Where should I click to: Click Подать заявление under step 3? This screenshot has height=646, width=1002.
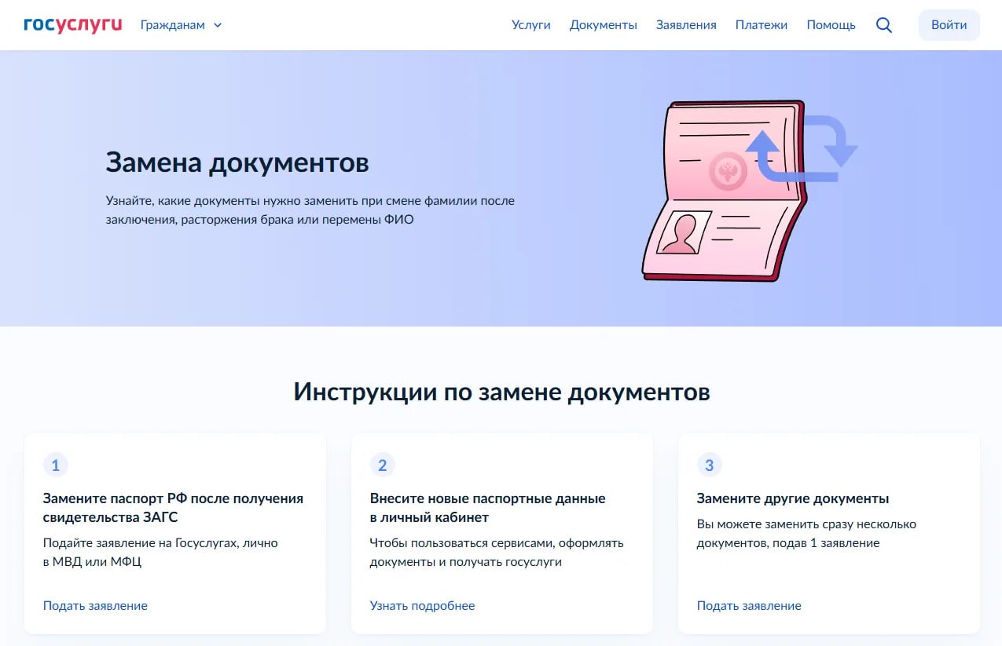pyautogui.click(x=748, y=605)
